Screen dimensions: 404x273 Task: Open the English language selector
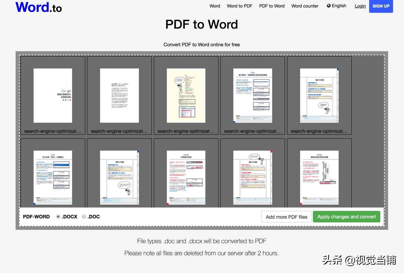point(336,6)
